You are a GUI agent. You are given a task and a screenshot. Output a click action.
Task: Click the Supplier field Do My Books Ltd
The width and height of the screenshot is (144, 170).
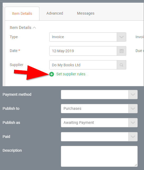click(x=83, y=65)
